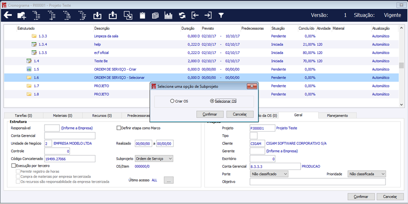
Task: Click the export upload tray icon
Action: tap(112, 16)
